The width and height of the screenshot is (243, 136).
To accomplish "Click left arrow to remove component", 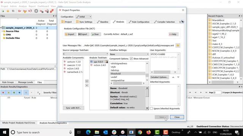I will [87, 85].
